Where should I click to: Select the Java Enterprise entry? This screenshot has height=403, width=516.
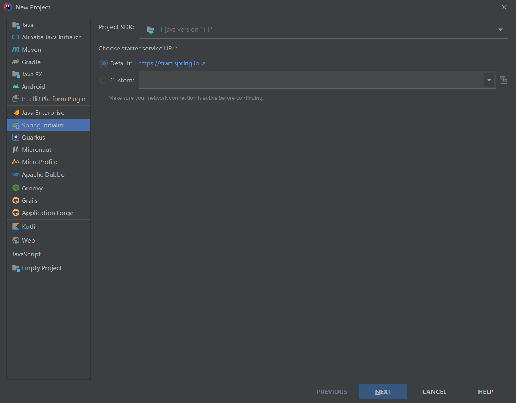pos(49,113)
